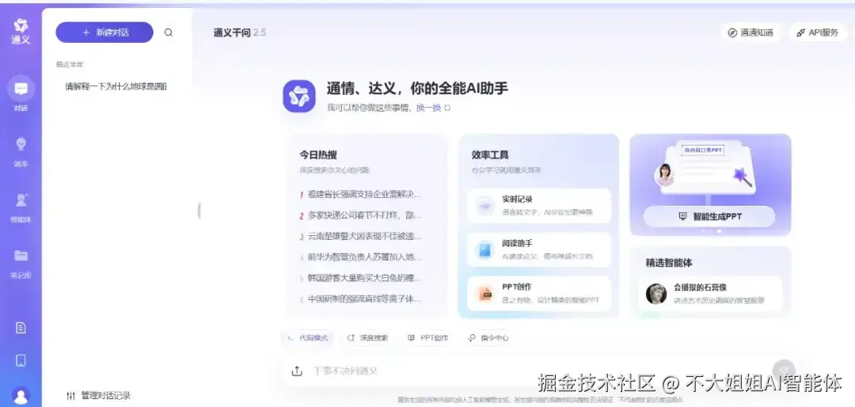Open conversation 请解释一下为什么地球是圆的
The height and width of the screenshot is (407, 855).
(116, 86)
